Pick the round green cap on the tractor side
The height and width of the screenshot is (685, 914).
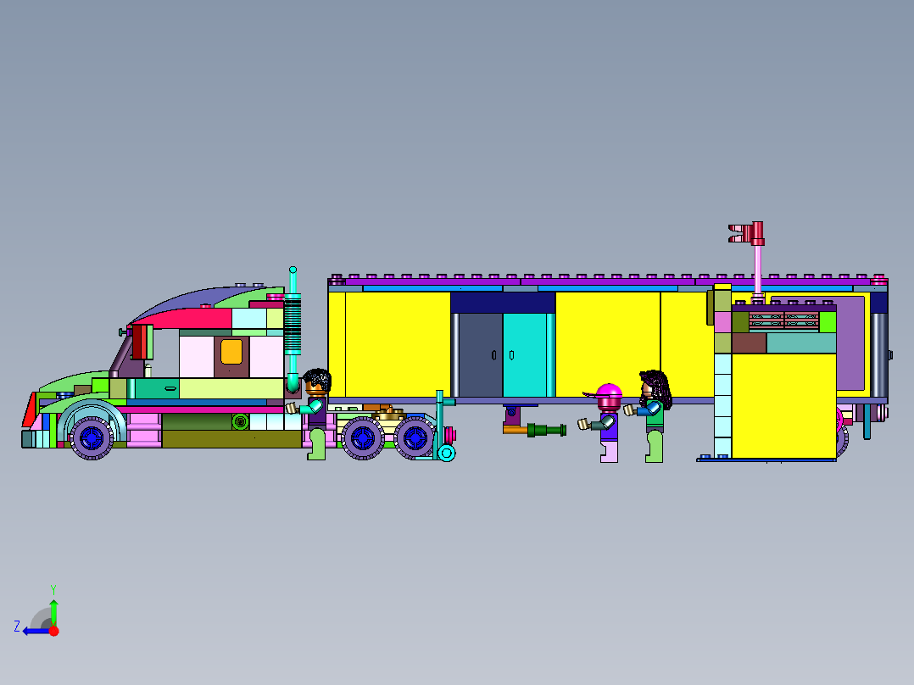click(x=240, y=421)
